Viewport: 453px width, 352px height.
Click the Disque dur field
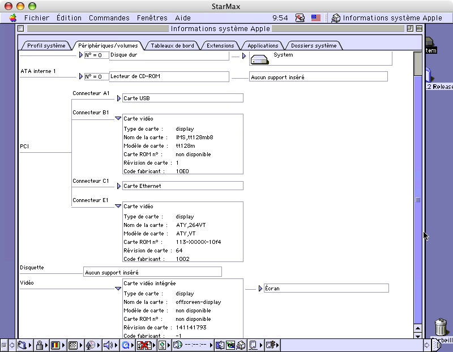click(x=169, y=55)
